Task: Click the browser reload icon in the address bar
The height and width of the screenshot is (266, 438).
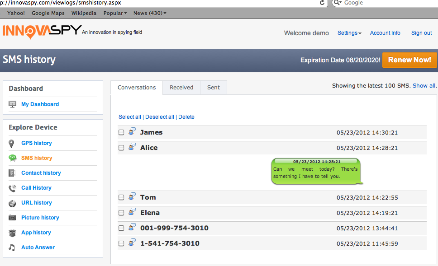Action: (x=322, y=3)
